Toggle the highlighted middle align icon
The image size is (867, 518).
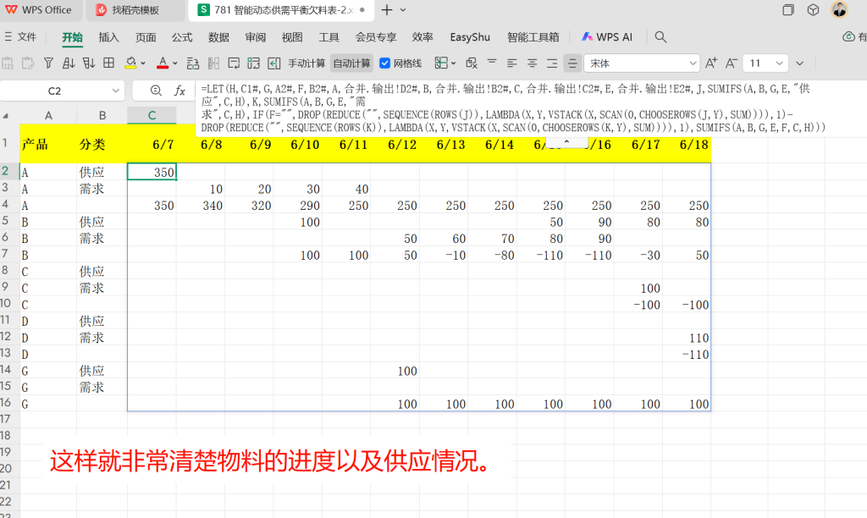(572, 63)
